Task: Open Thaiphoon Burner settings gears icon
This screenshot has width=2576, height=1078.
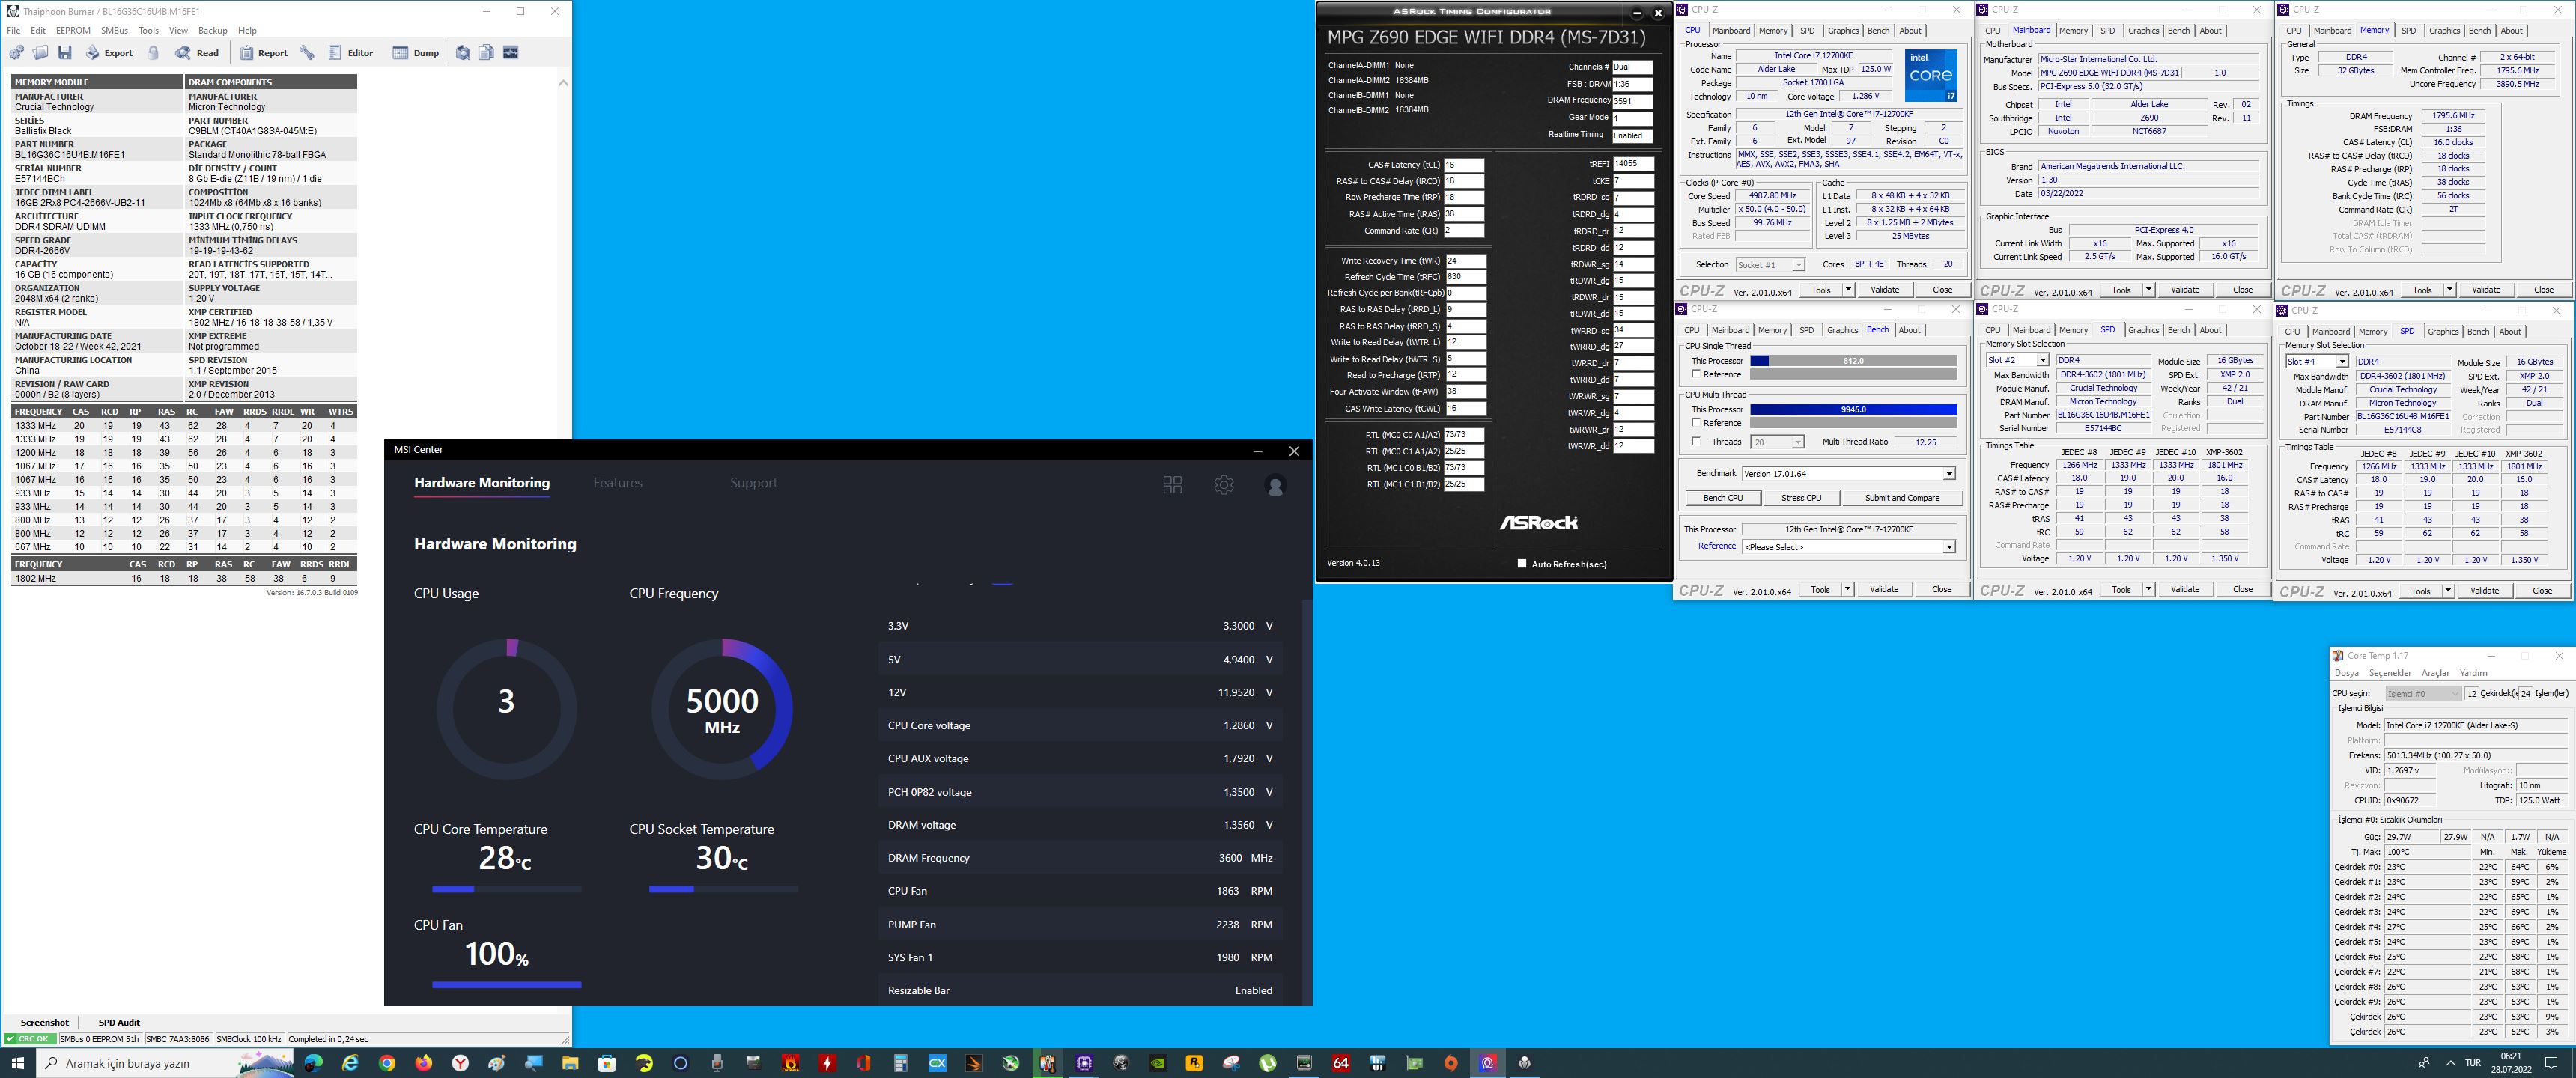Action: point(16,53)
